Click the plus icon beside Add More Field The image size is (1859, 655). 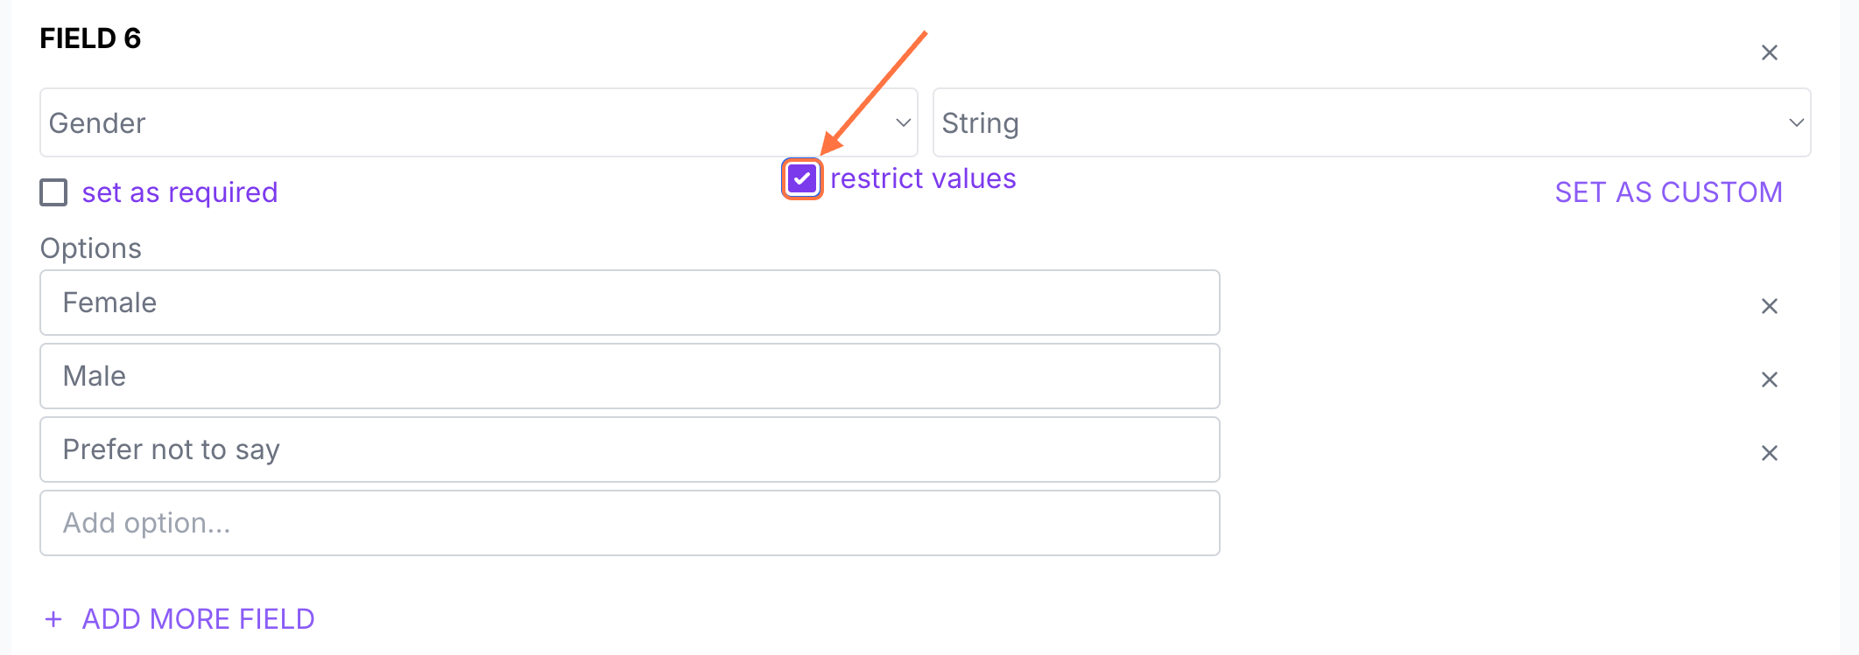[x=53, y=619]
